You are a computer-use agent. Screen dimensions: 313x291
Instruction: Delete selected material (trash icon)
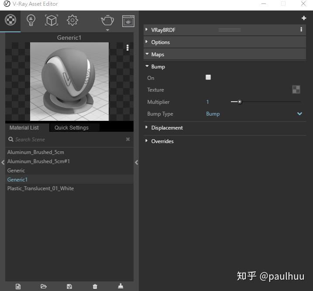point(95,287)
